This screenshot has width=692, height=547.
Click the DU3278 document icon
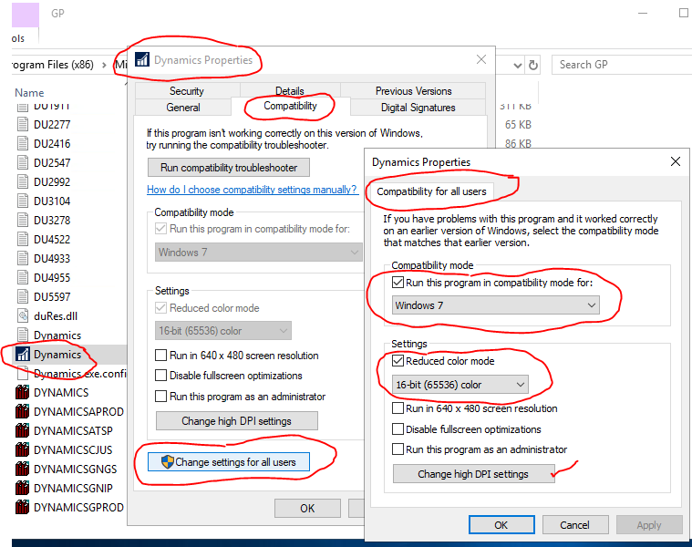click(x=23, y=220)
